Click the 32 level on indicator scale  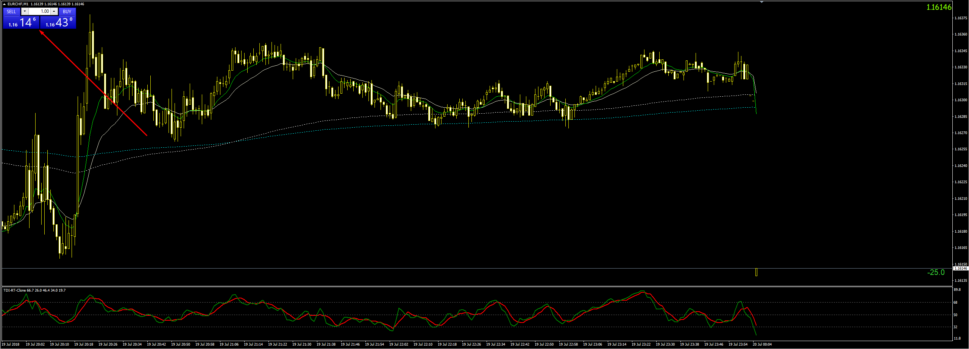click(955, 327)
